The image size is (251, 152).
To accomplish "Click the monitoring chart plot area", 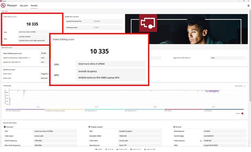I will click(126, 97).
